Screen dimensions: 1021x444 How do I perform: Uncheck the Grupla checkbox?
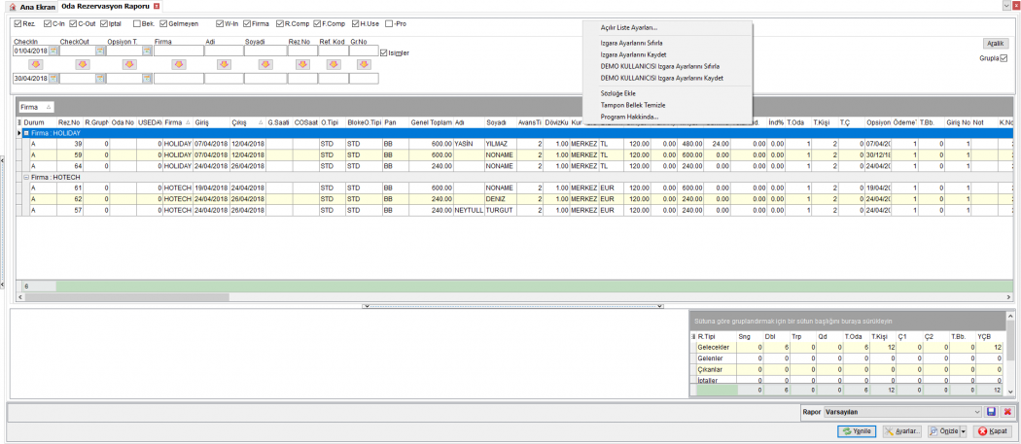pos(1003,58)
